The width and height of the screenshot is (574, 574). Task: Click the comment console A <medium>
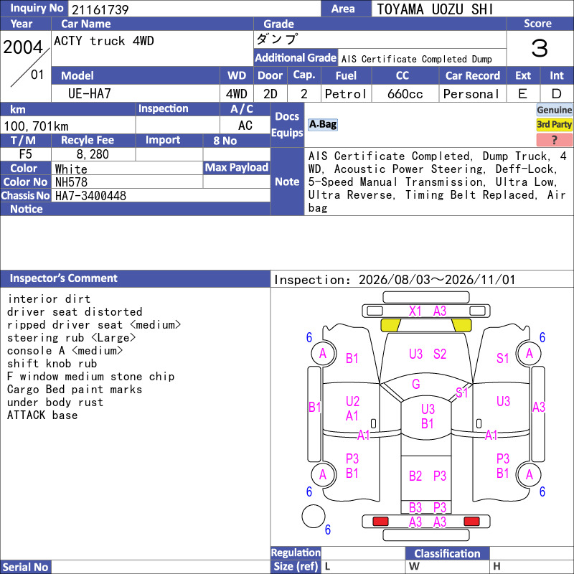pos(65,351)
